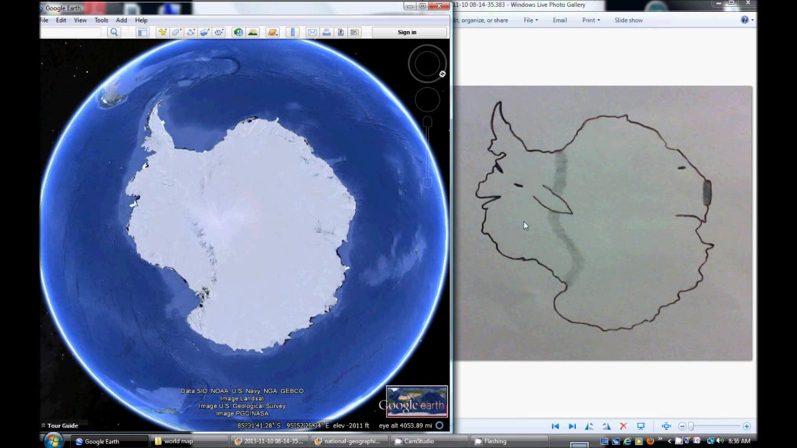Open the File menu in Google Earth
The image size is (797, 448).
pos(44,20)
